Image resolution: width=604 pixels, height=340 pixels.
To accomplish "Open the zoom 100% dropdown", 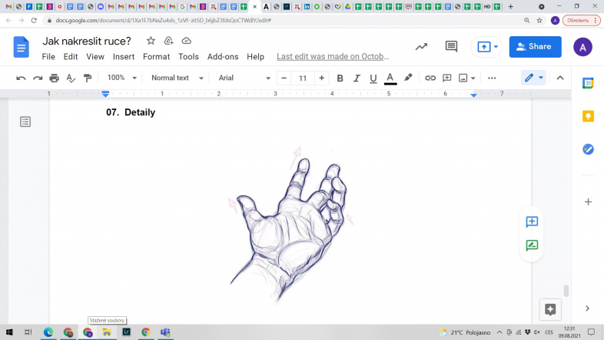I will coord(121,78).
